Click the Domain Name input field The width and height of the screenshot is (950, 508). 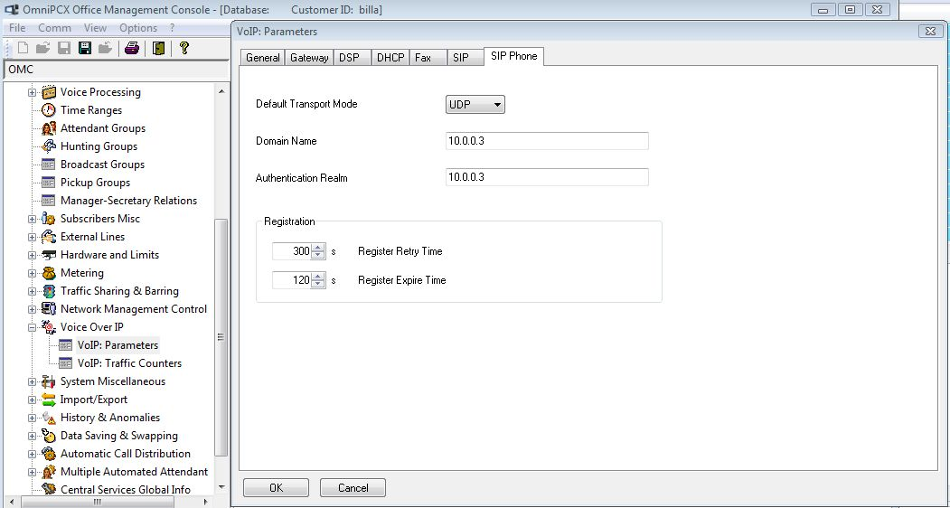pos(547,141)
